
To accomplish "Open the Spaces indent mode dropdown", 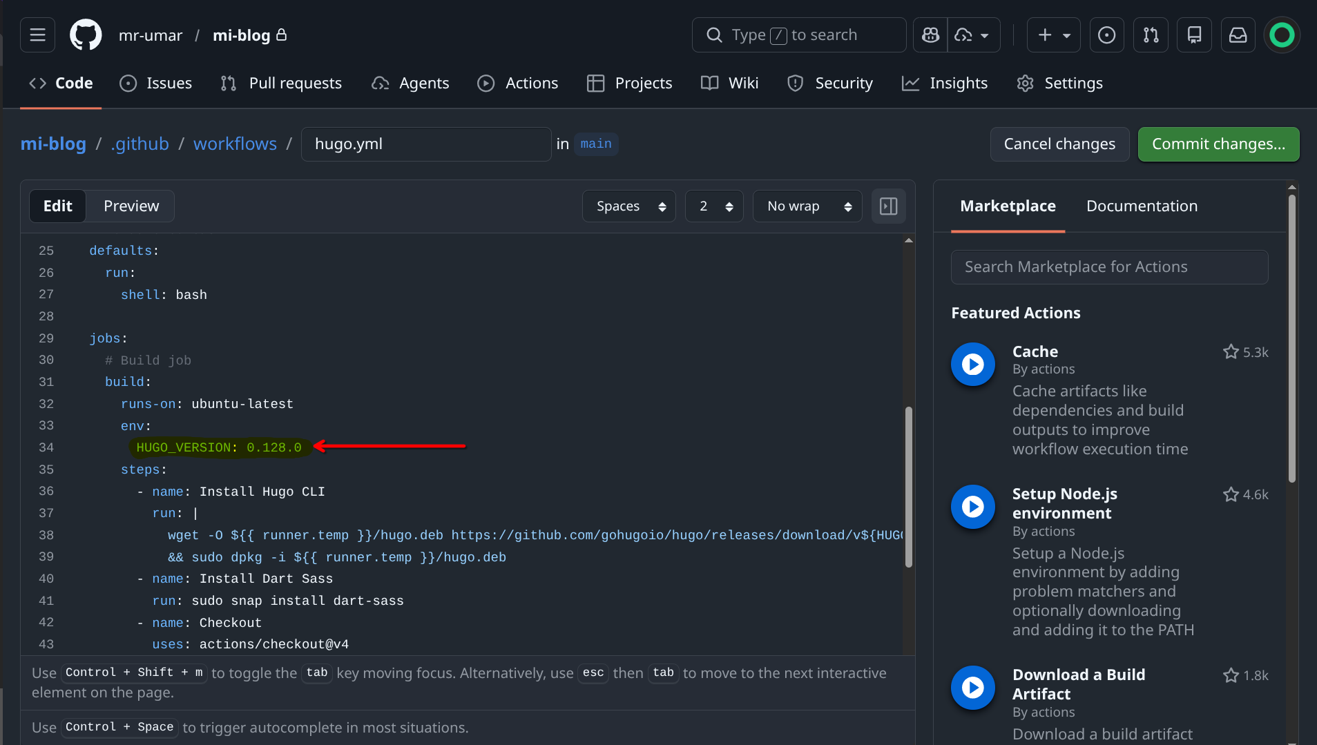I will coord(629,206).
